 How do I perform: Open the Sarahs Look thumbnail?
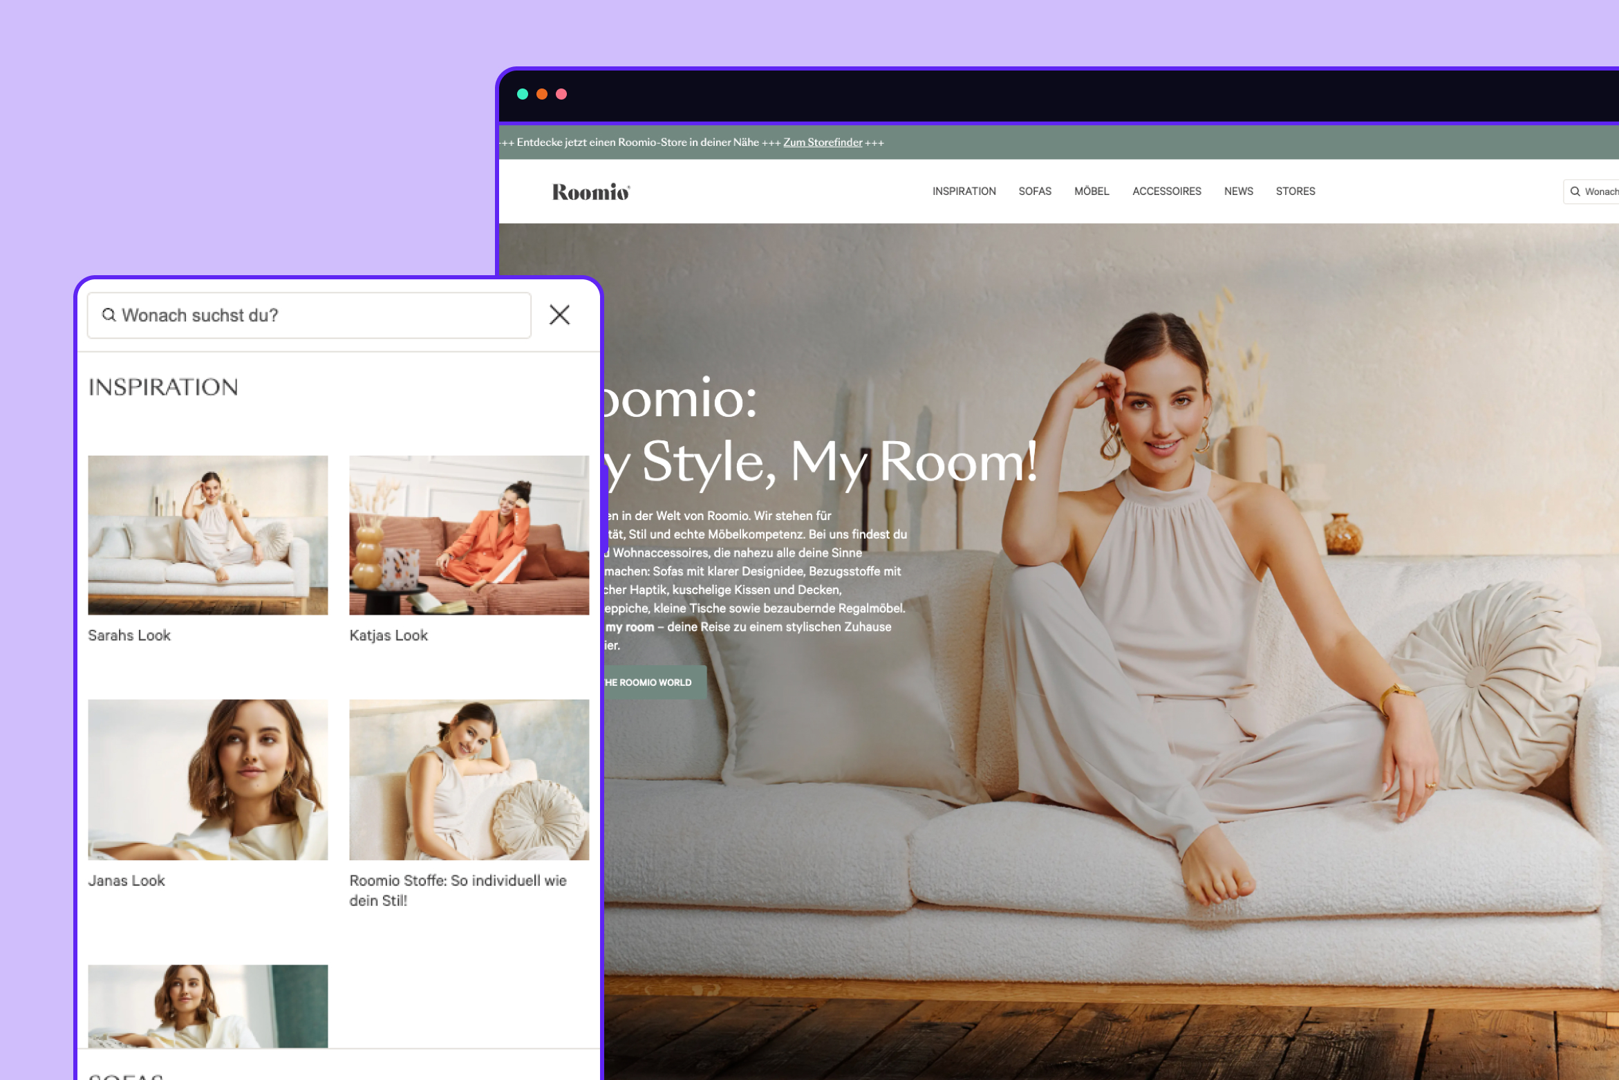pyautogui.click(x=207, y=534)
